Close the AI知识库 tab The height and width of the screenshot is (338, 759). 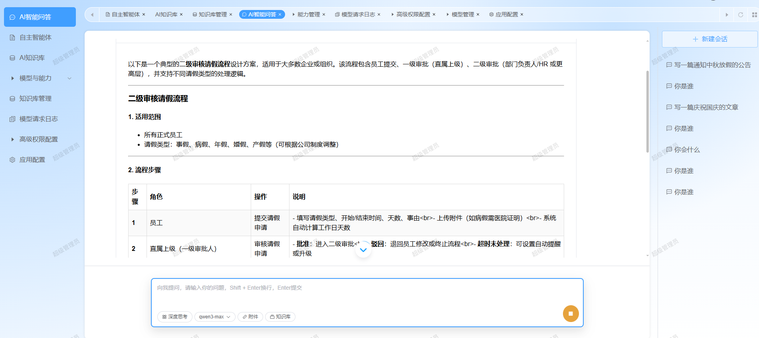[x=181, y=14]
